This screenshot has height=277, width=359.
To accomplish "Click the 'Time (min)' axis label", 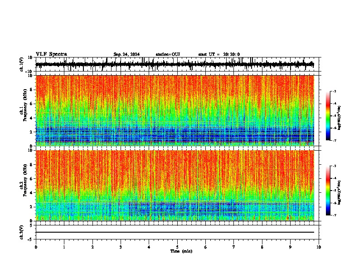I will (x=181, y=251).
